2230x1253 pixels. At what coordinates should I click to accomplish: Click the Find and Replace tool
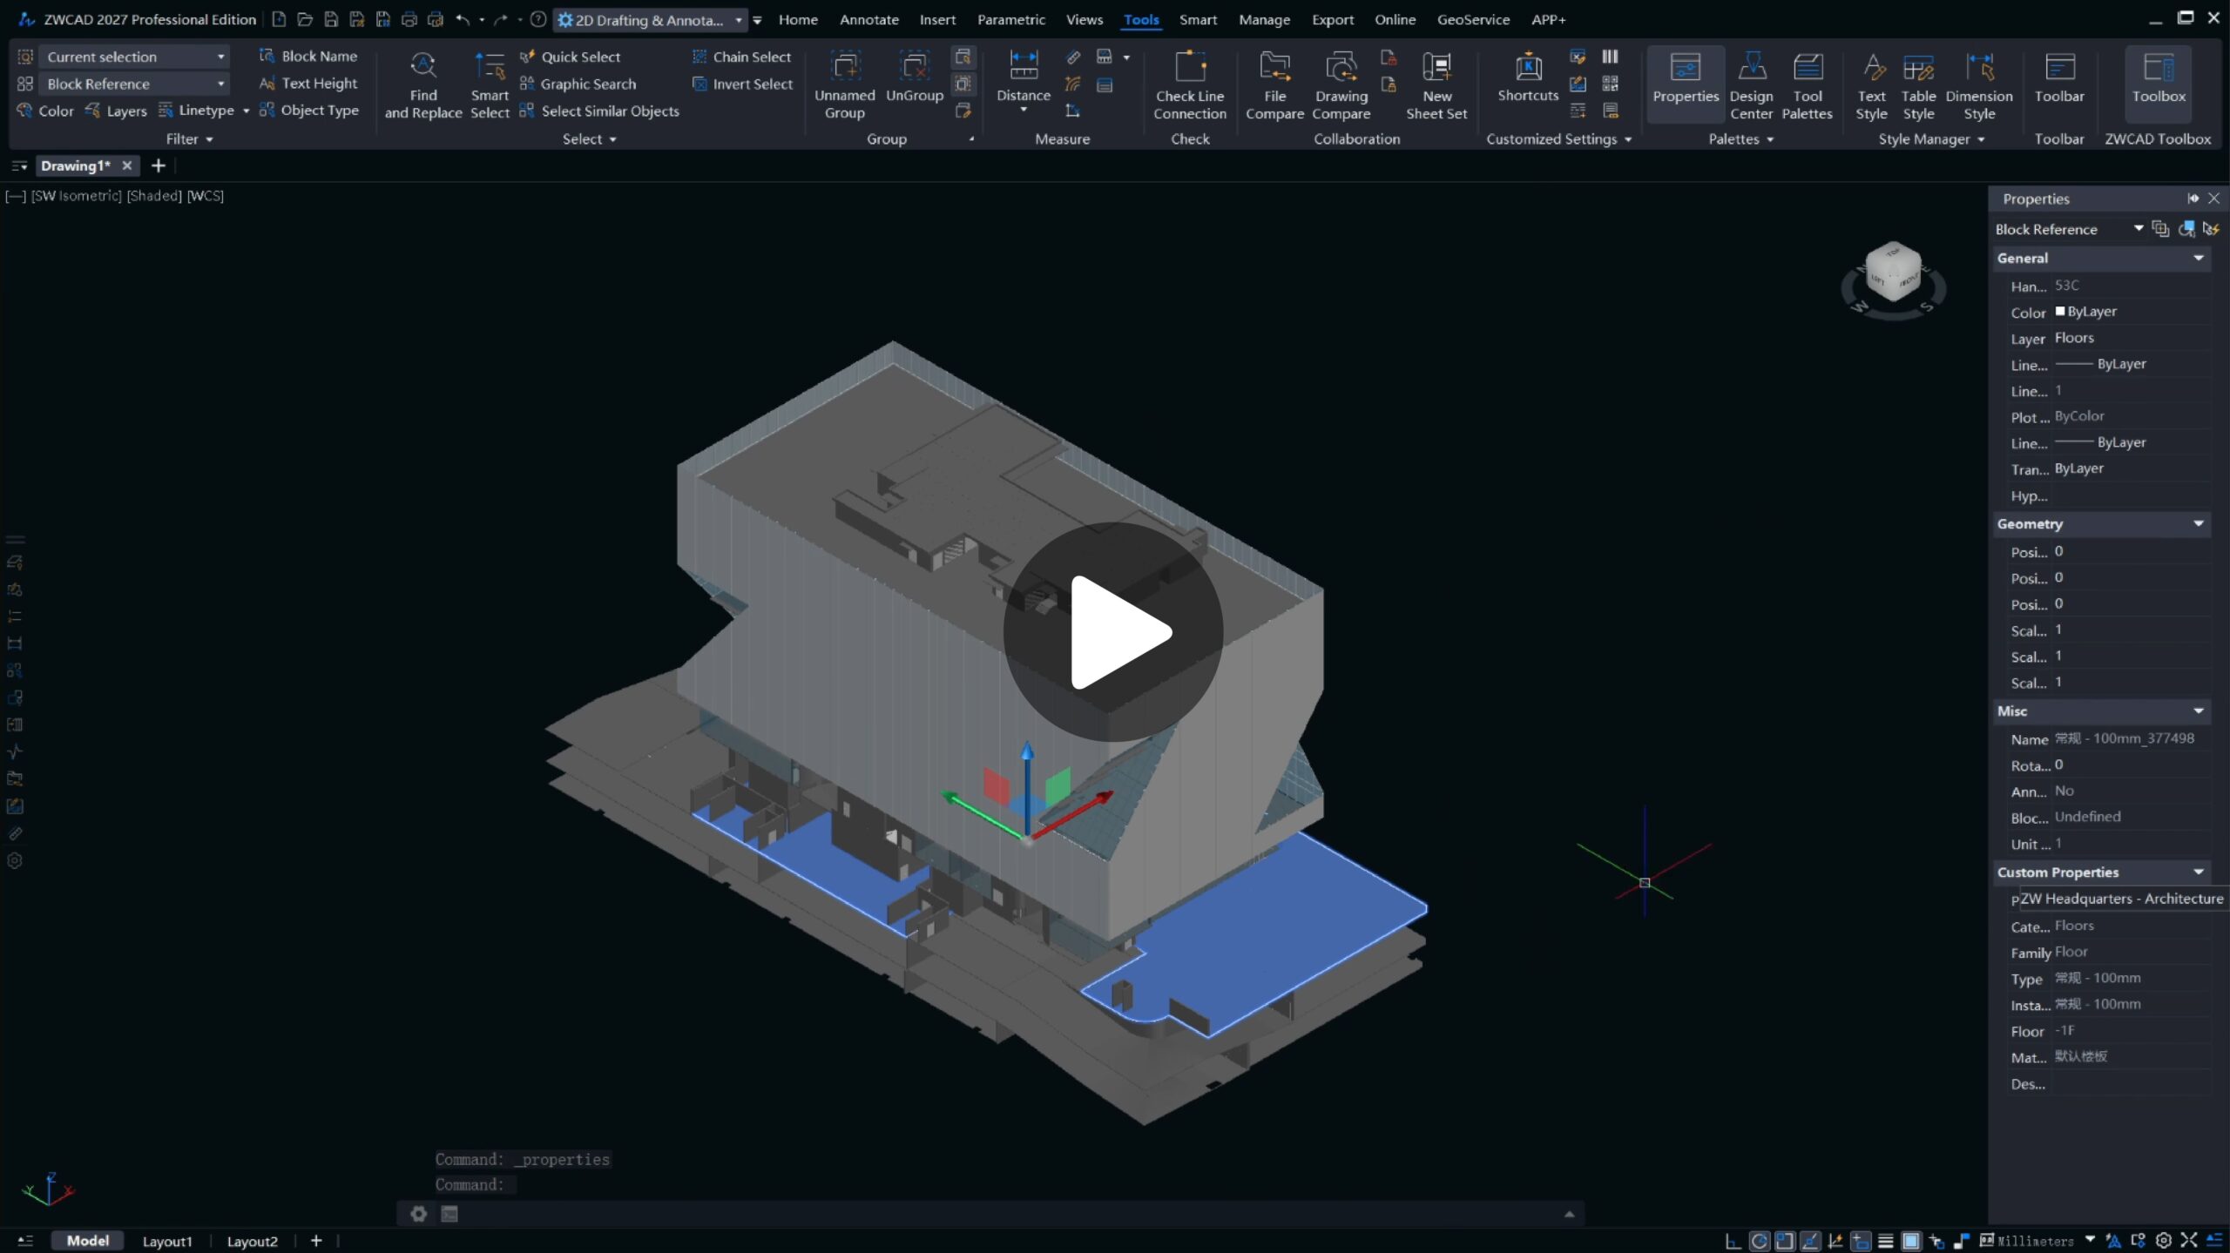pos(422,85)
